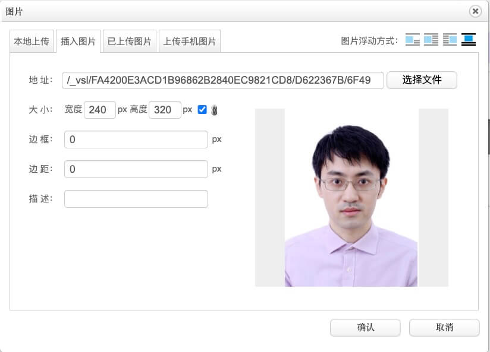Switch to the 已上传图片 tab
Image resolution: width=490 pixels, height=352 pixels.
[129, 42]
